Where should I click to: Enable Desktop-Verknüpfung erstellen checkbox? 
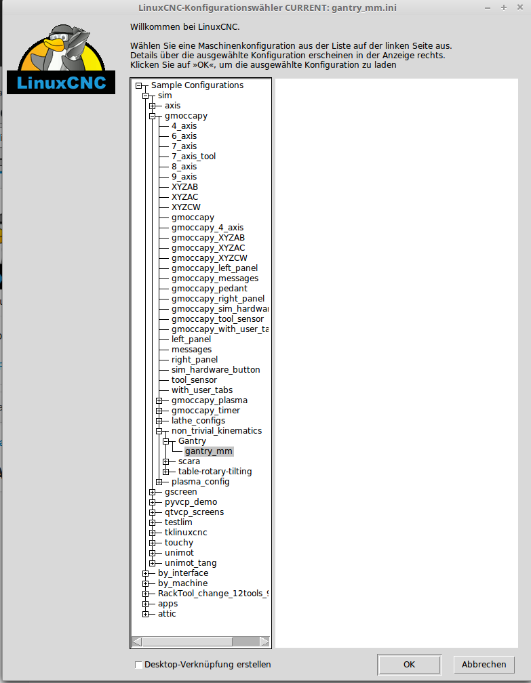click(138, 665)
